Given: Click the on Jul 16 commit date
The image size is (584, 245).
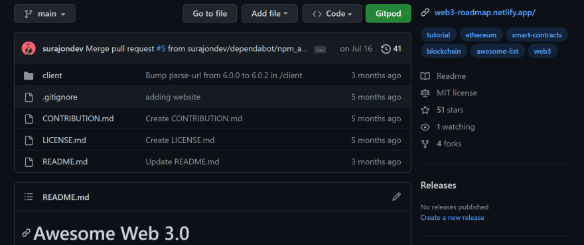Looking at the screenshot, I should tap(356, 49).
